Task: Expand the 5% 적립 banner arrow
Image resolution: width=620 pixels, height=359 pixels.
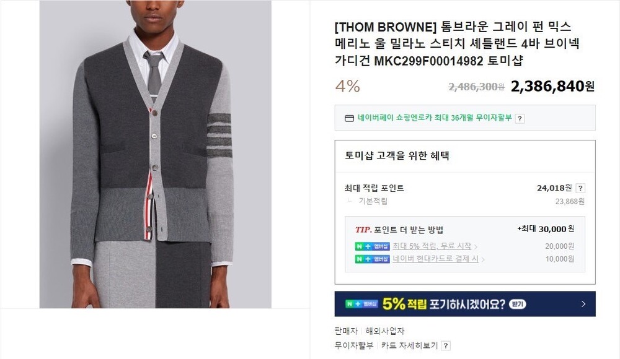Action: point(583,304)
